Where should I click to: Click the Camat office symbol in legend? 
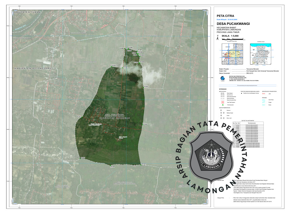click(221, 115)
